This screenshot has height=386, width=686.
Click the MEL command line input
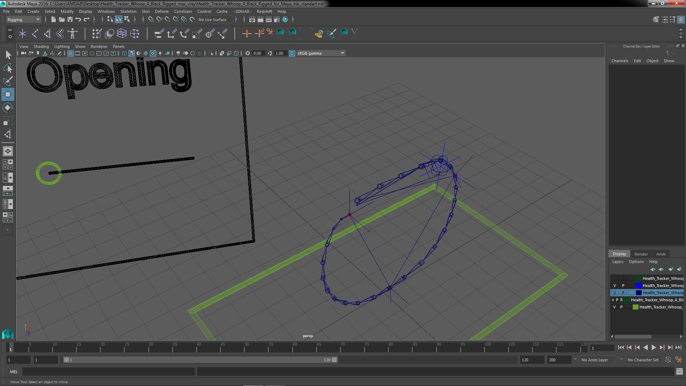point(109,372)
